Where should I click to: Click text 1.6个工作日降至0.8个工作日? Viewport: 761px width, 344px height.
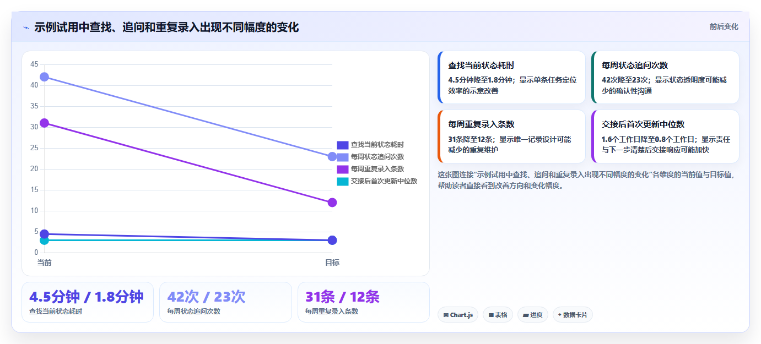(x=649, y=139)
